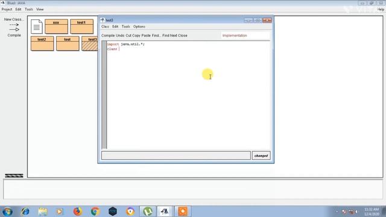Choose the solid inheritance-arrow tool
Screen dimensions: 386x217
[14, 30]
